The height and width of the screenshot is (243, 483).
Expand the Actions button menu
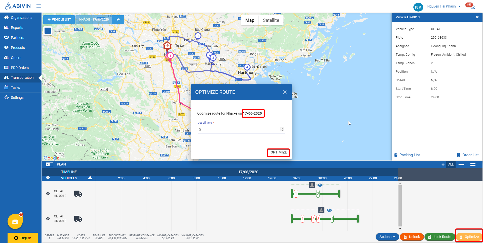click(387, 237)
